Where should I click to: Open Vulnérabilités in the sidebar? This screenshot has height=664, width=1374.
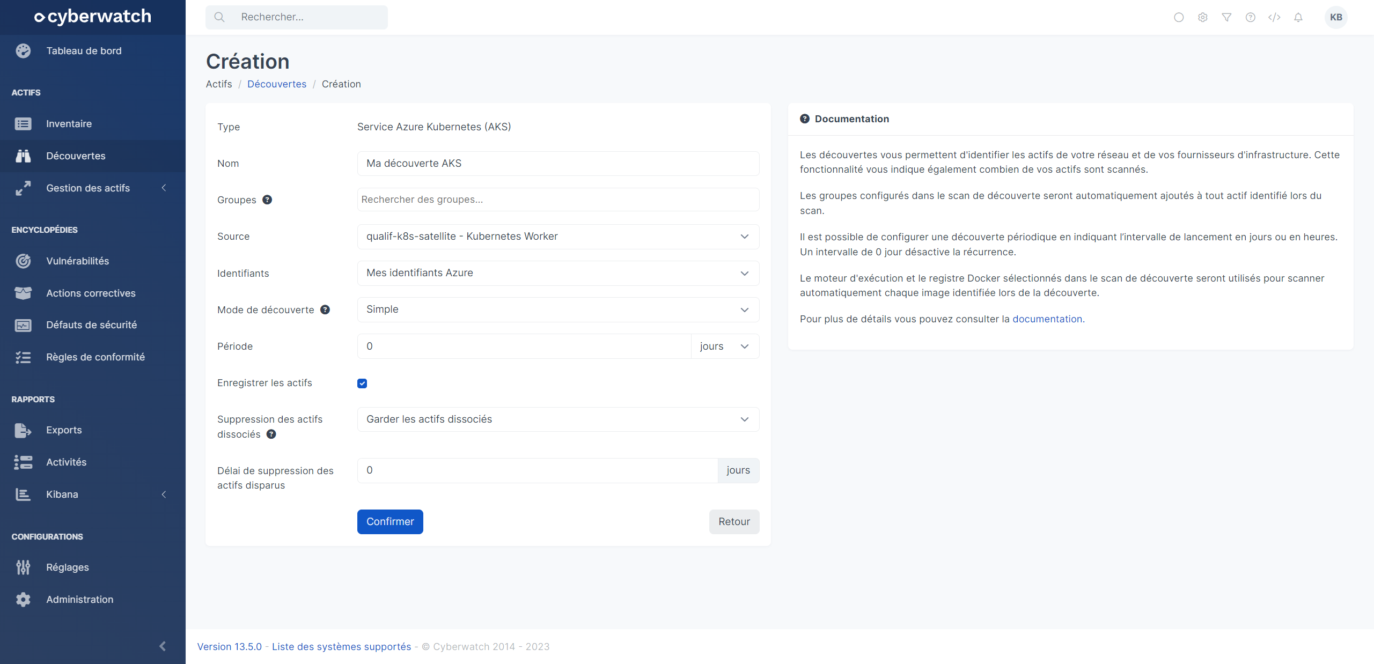coord(93,261)
